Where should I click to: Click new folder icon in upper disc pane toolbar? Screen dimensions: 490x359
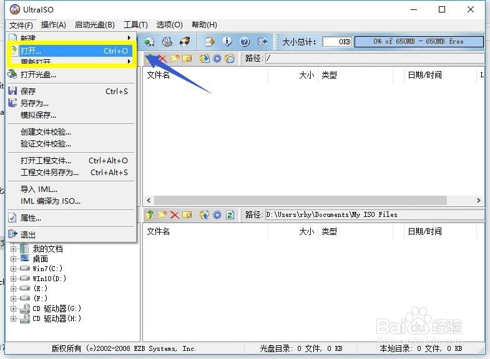[175, 59]
